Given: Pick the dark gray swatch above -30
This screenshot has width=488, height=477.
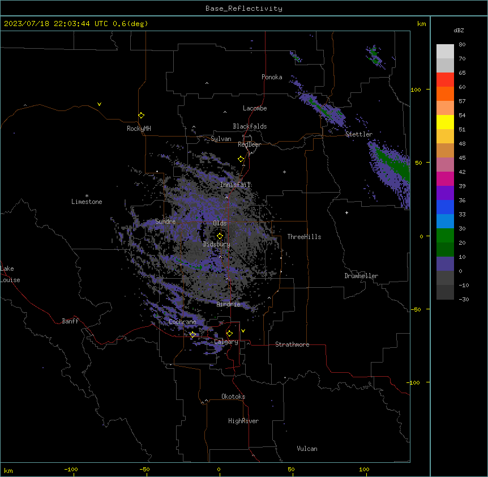Looking at the screenshot, I should coord(445,292).
